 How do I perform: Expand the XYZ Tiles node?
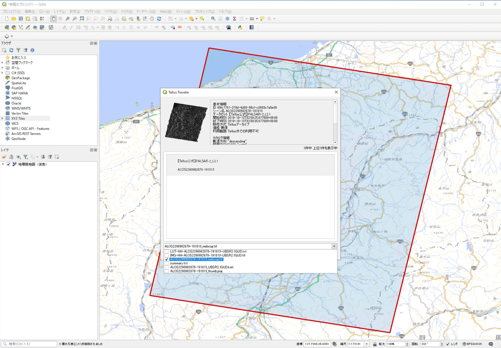pyautogui.click(x=3, y=118)
